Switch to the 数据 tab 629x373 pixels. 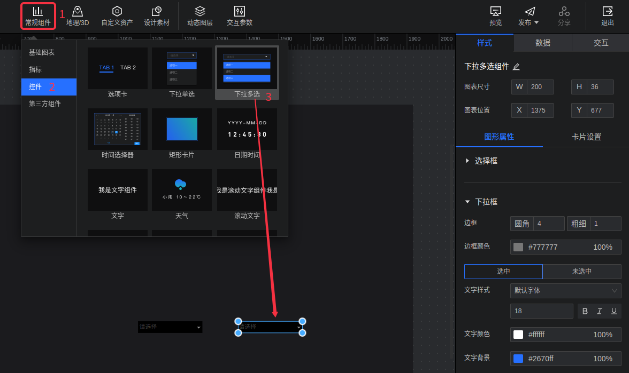pyautogui.click(x=543, y=43)
